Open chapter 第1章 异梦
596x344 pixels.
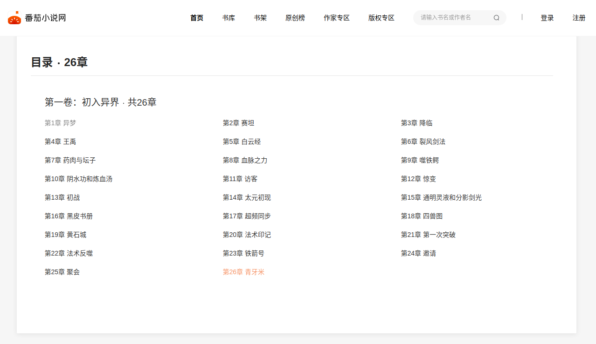click(x=60, y=123)
